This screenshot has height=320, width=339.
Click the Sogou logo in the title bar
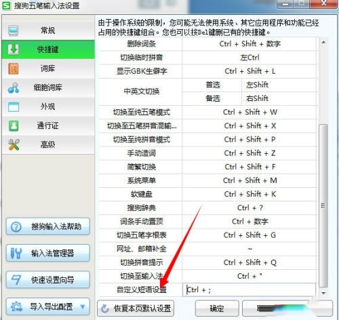point(6,5)
